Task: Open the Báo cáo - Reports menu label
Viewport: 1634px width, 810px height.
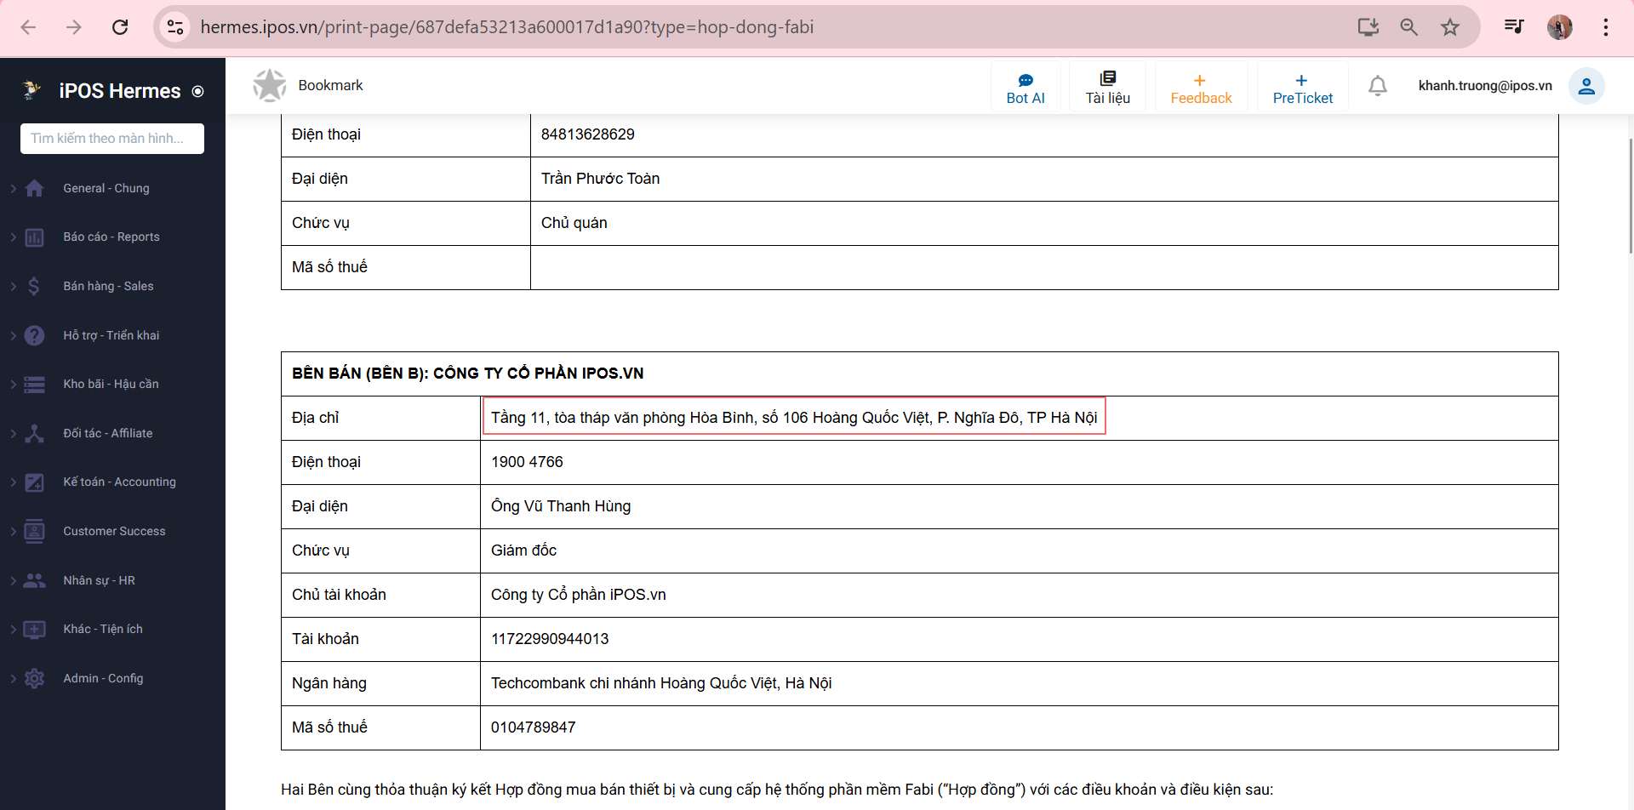Action: pos(111,237)
